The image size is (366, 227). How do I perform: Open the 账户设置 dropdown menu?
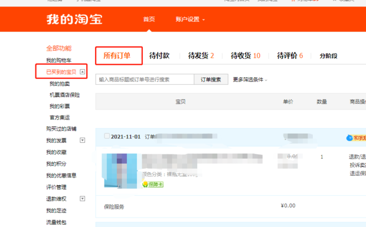point(190,19)
